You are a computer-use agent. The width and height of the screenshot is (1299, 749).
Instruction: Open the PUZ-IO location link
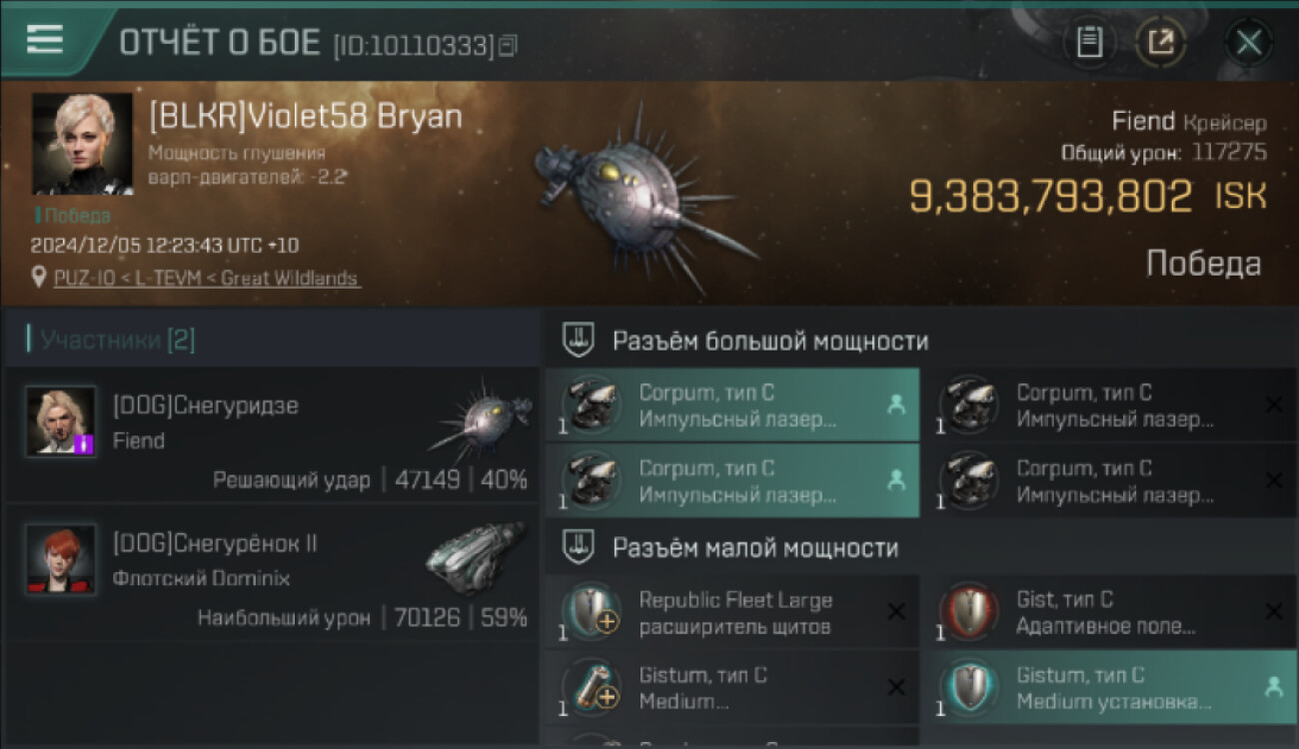coord(208,279)
